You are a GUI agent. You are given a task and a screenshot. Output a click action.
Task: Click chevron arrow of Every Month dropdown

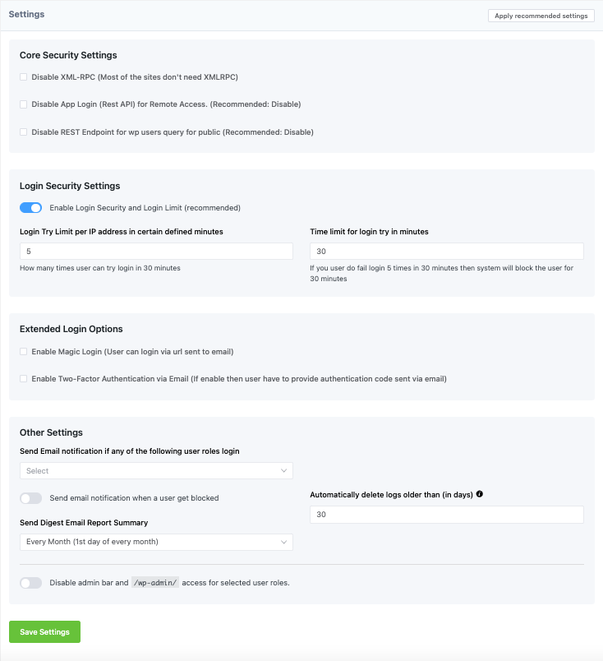tap(284, 542)
